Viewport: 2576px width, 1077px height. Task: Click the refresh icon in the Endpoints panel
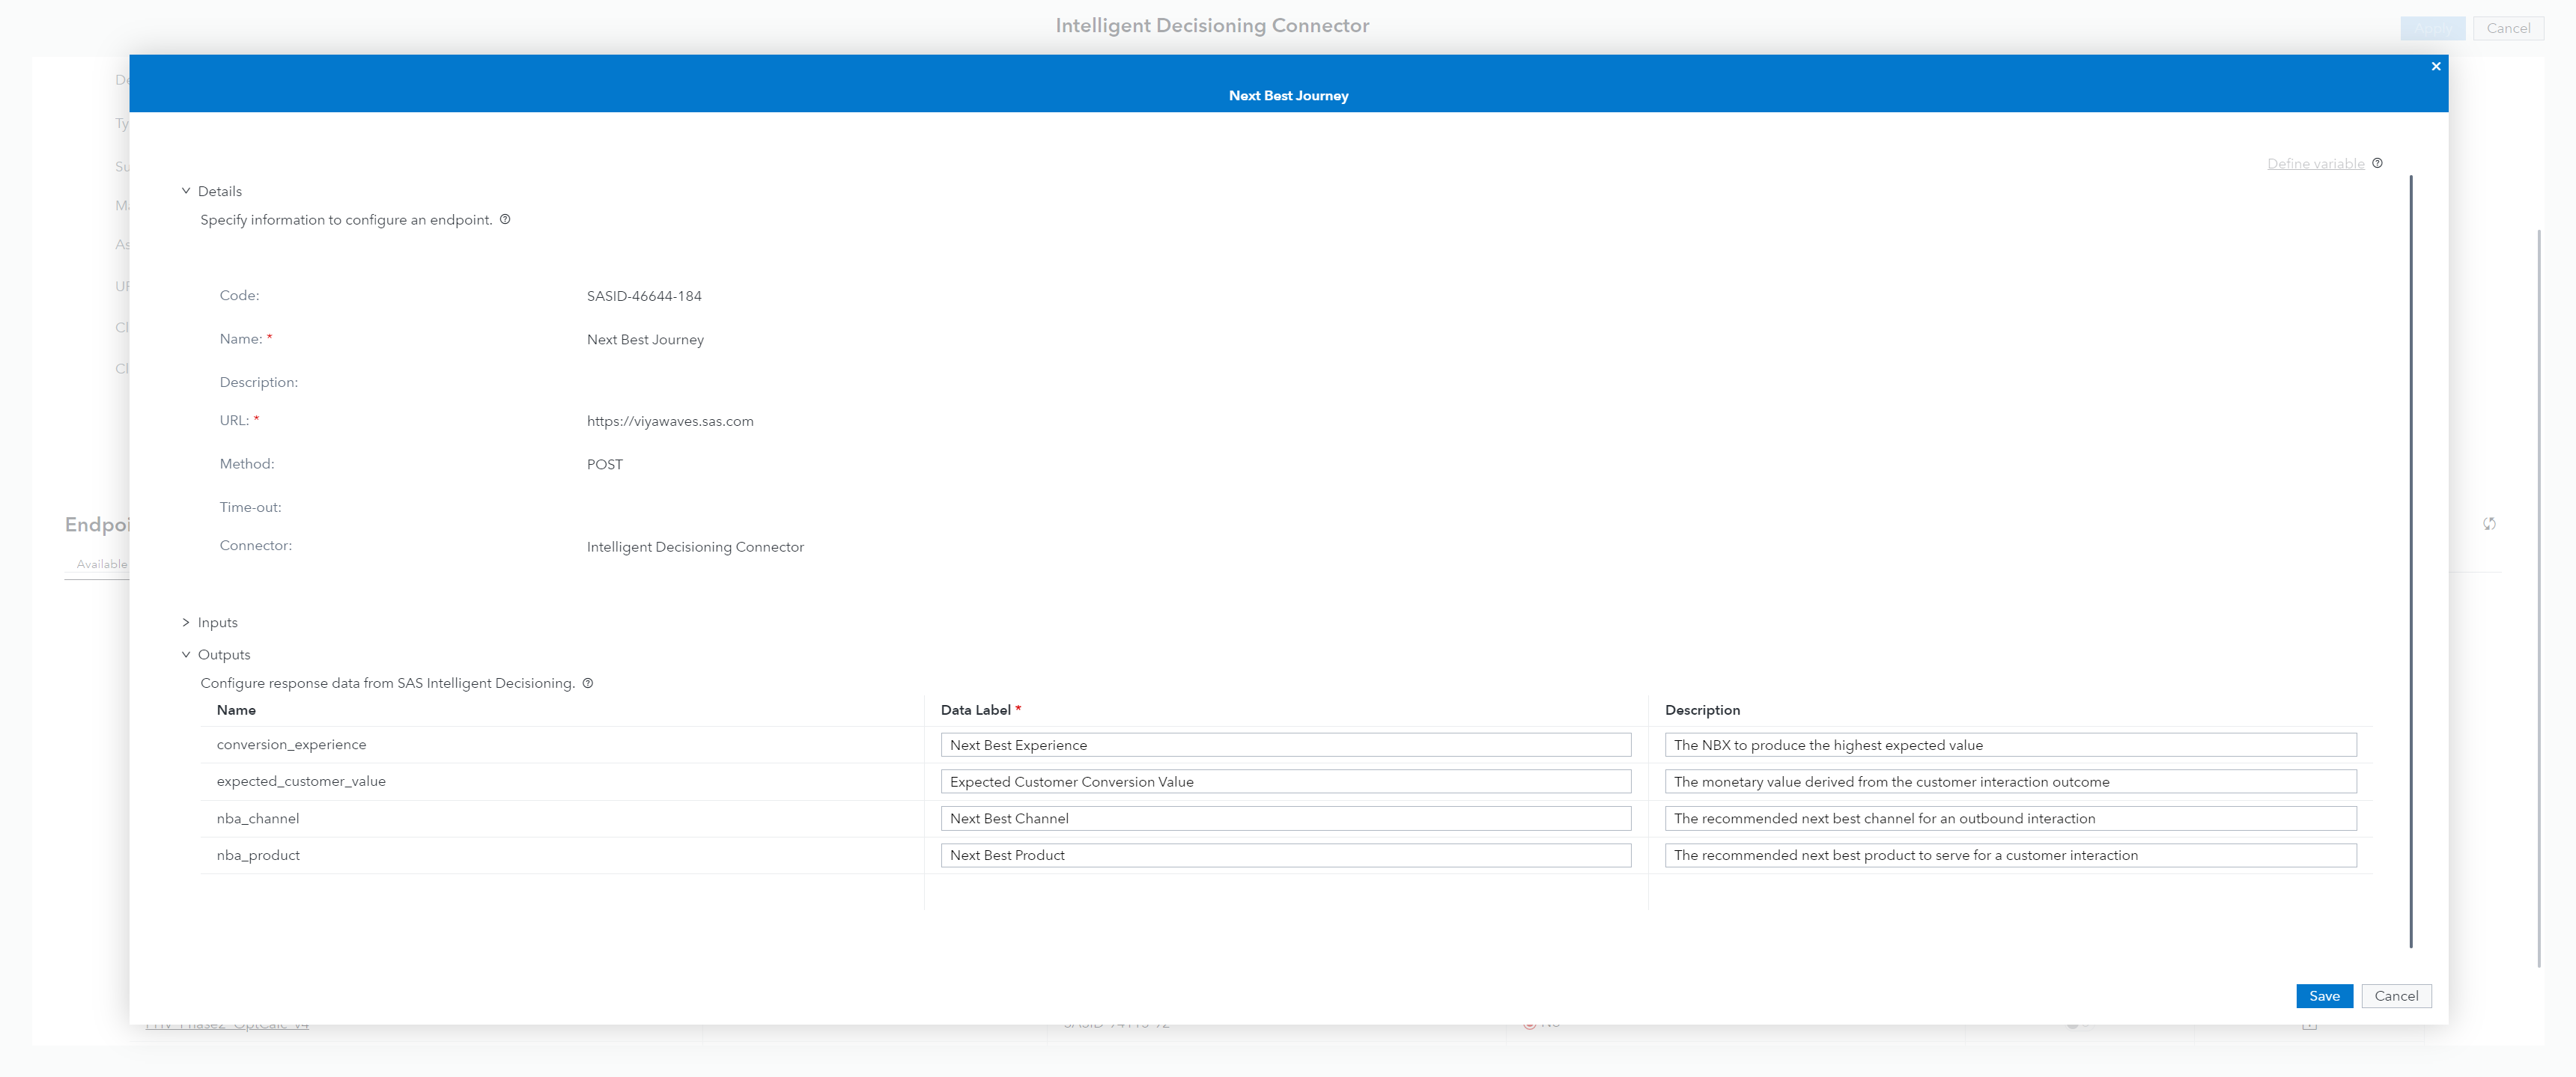[x=2490, y=522]
